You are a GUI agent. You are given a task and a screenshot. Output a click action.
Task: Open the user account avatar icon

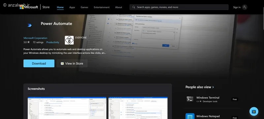245,7
